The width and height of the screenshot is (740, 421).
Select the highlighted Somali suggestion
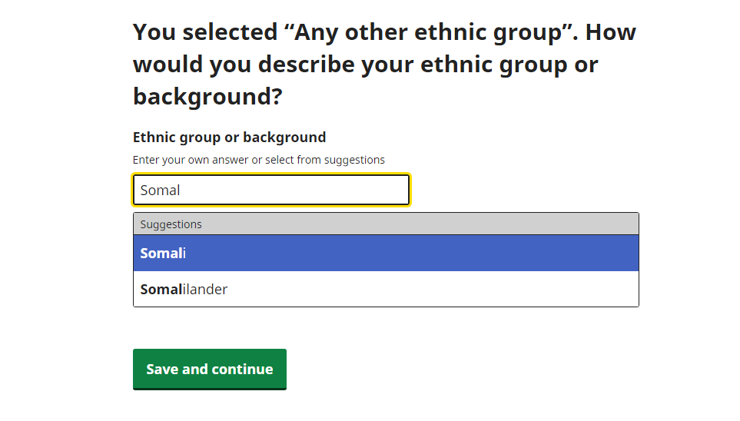coord(386,253)
